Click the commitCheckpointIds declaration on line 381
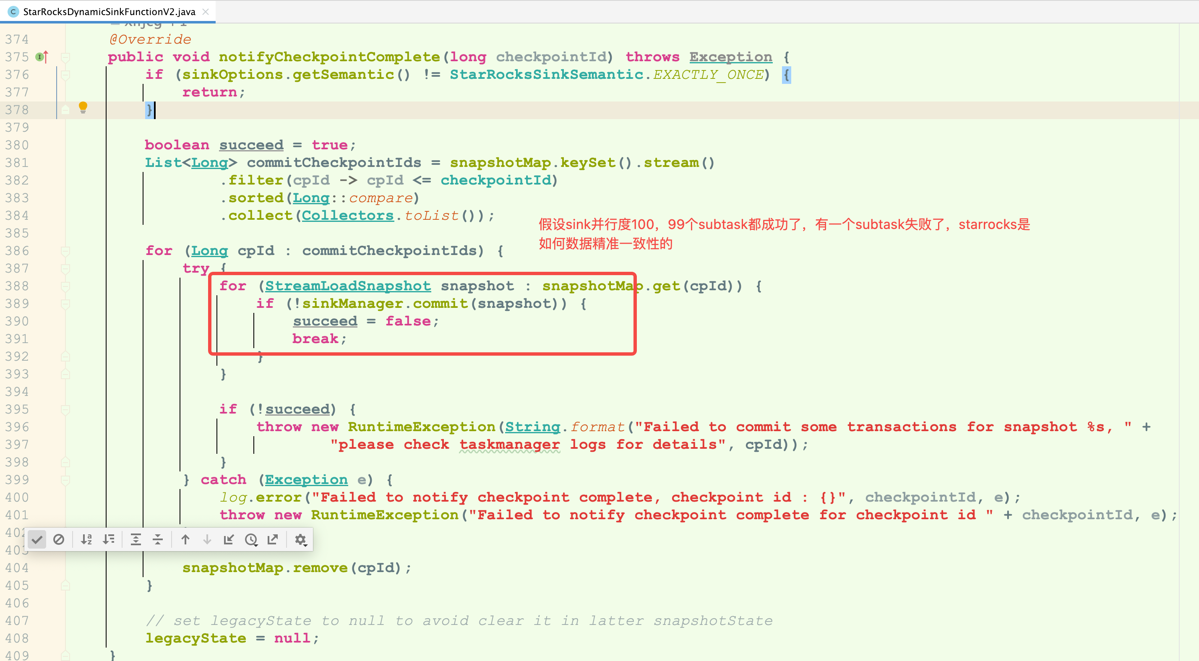The height and width of the screenshot is (661, 1199). click(334, 162)
